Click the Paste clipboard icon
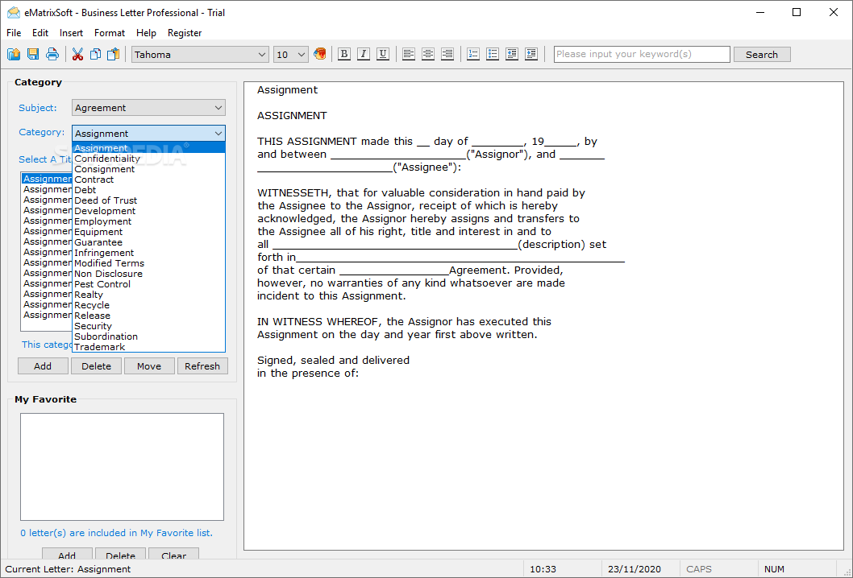Viewport: 853px width, 578px height. click(113, 54)
